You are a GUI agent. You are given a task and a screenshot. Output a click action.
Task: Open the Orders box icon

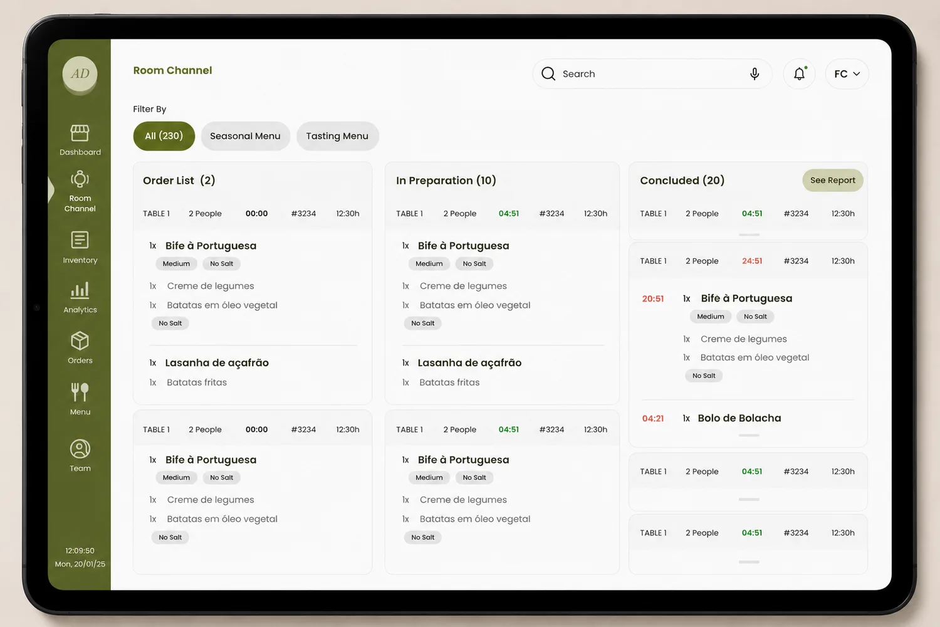80,340
